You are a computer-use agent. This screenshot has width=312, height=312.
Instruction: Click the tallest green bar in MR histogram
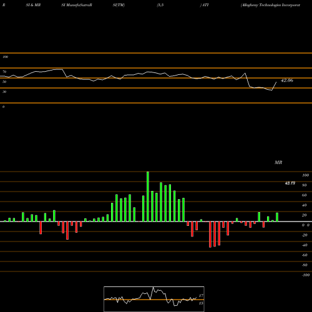coord(148,197)
